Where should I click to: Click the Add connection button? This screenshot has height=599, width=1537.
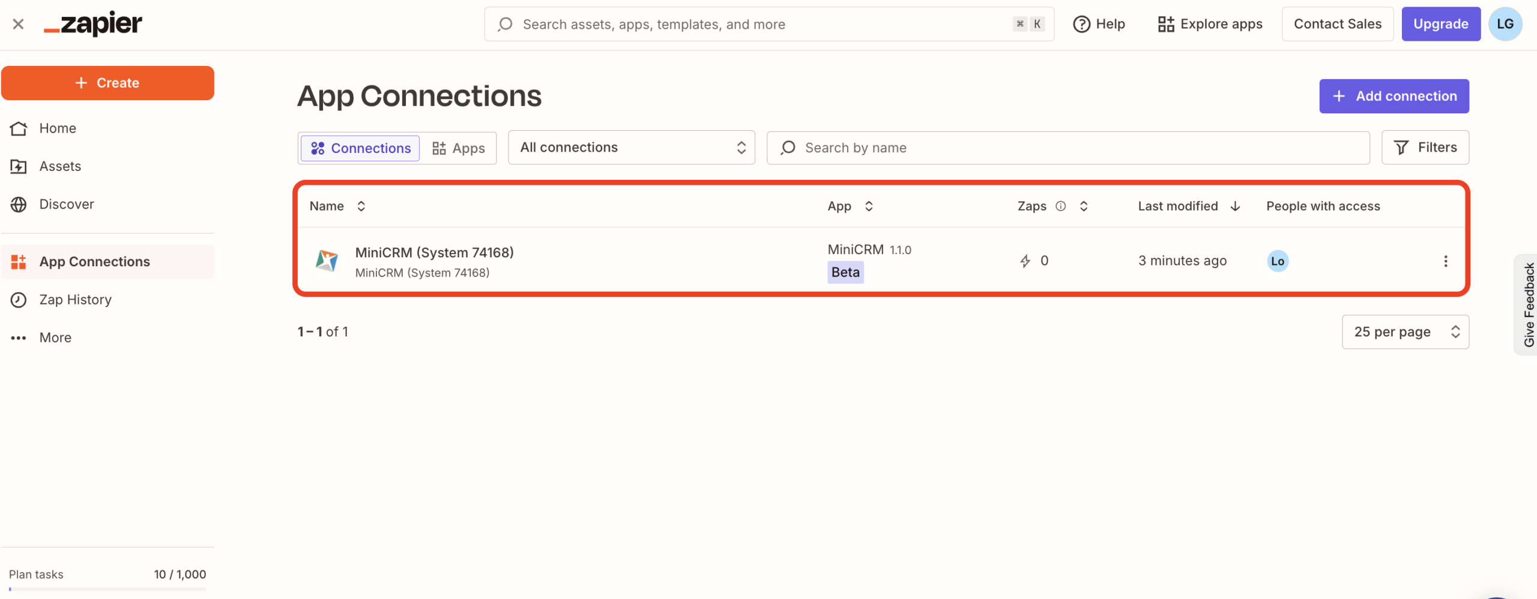pyautogui.click(x=1394, y=96)
